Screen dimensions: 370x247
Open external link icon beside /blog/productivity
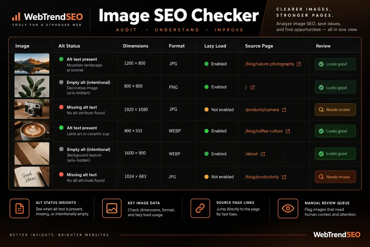point(284,177)
